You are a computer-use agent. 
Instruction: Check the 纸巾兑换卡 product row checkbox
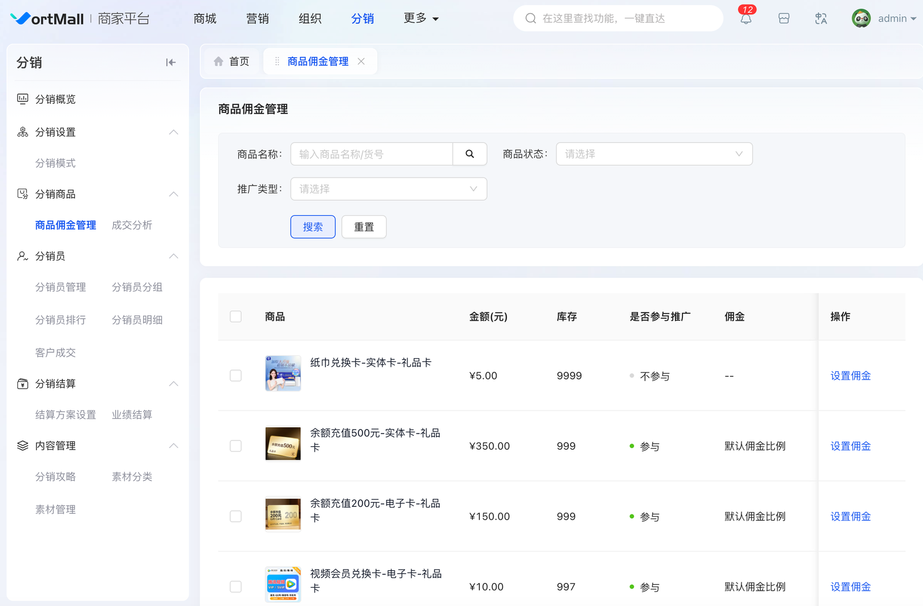pos(235,376)
